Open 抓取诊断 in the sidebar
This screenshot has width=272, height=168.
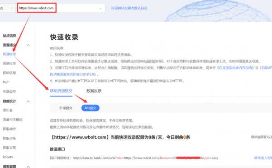tap(10, 138)
